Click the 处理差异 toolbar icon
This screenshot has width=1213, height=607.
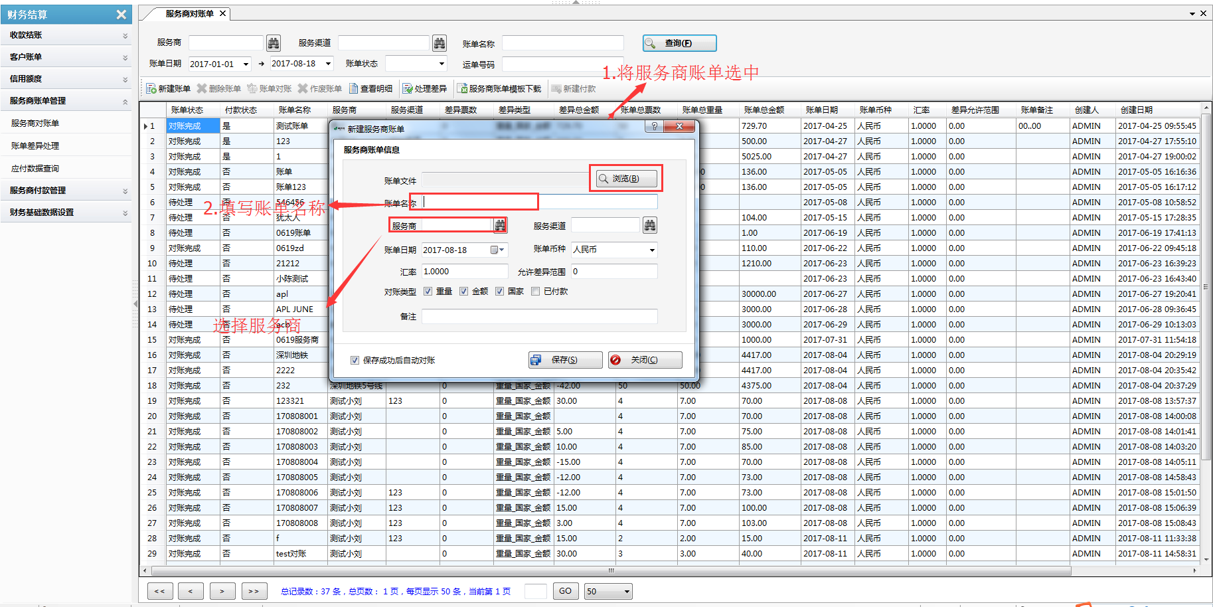click(x=408, y=89)
